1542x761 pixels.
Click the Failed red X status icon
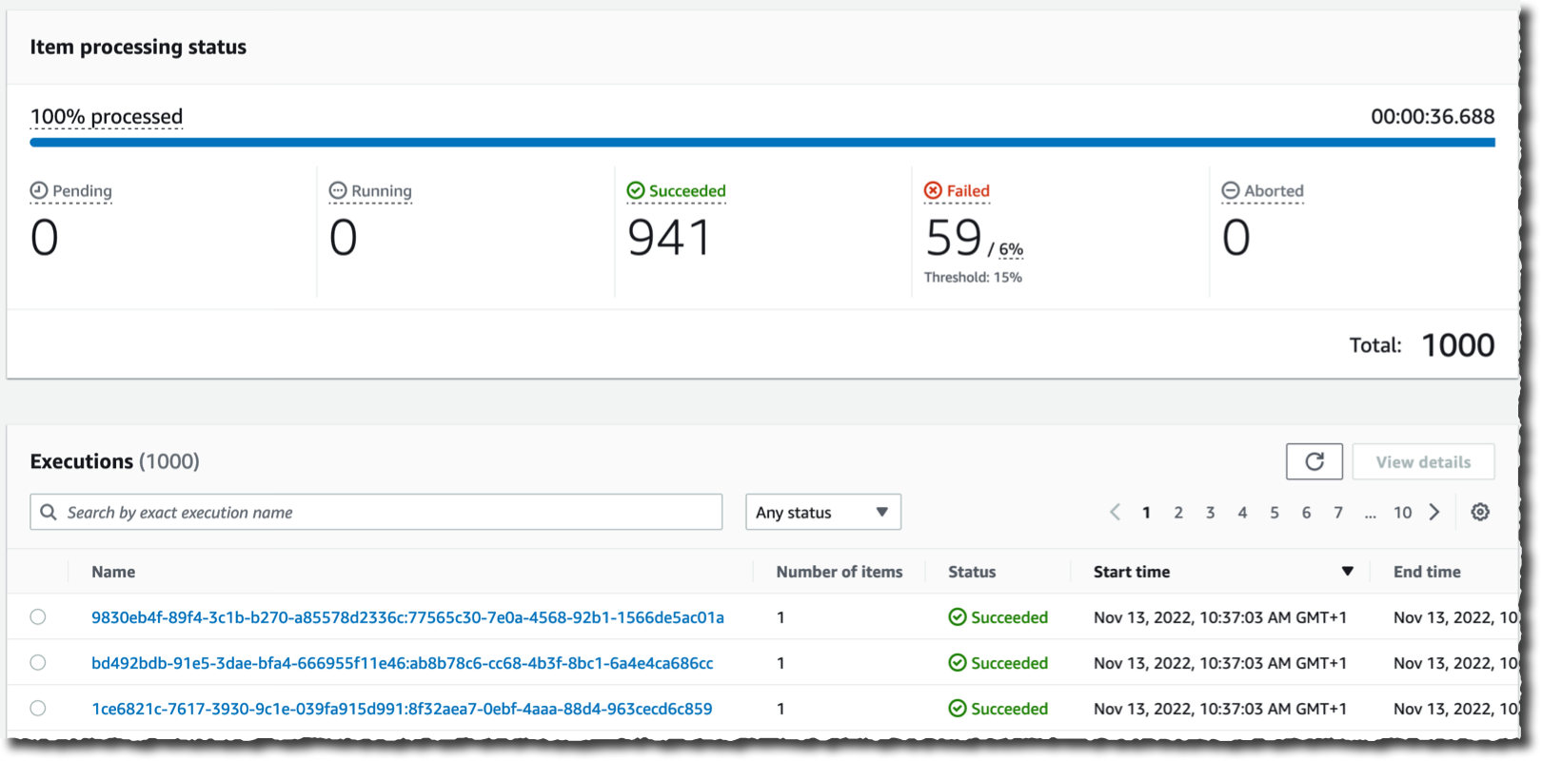click(933, 190)
